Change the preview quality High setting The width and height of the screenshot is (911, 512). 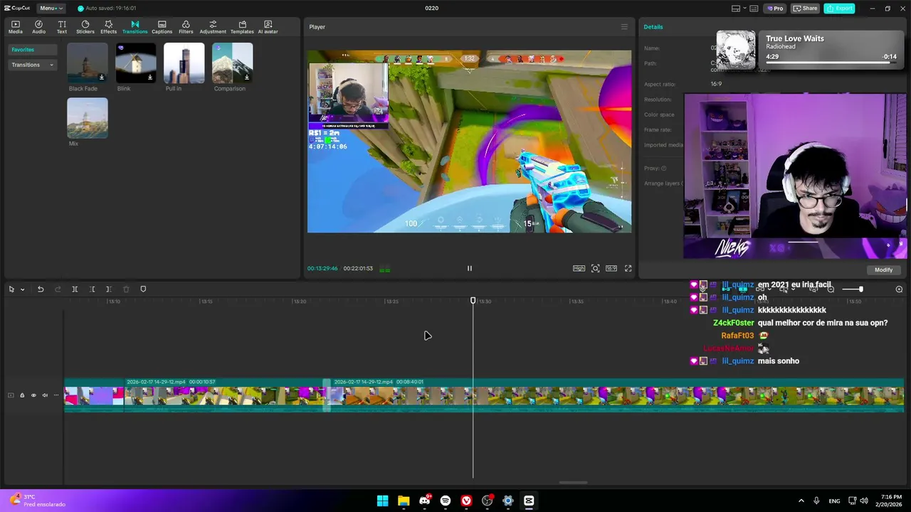579,268
